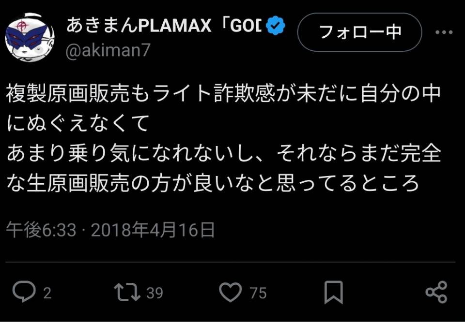Click the tweet line にぬぐえなくて
The width and height of the screenshot is (465, 322).
77,124
